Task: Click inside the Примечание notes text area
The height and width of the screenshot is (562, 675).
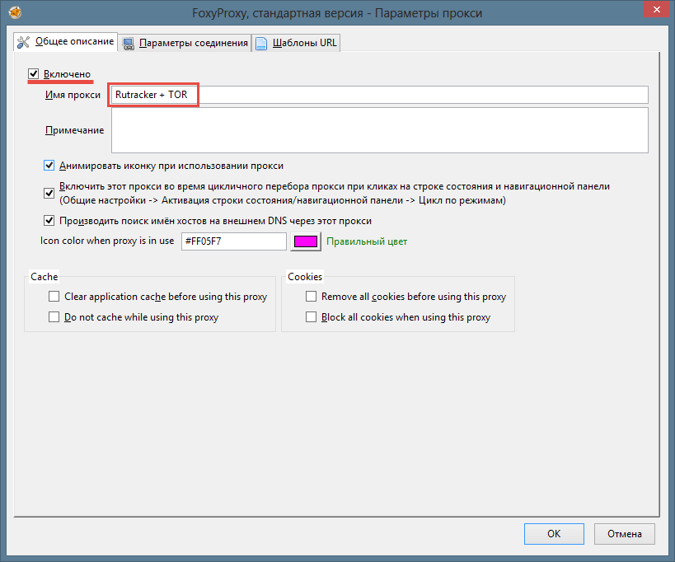Action: tap(379, 130)
